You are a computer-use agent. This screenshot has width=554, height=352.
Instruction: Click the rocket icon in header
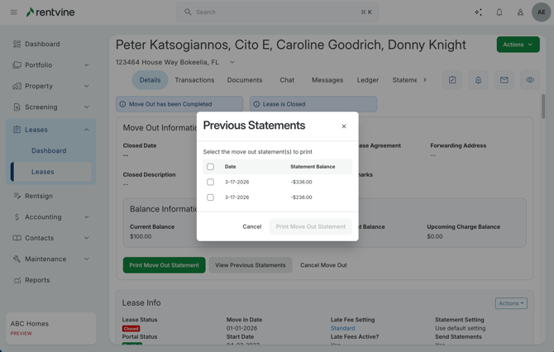click(520, 12)
